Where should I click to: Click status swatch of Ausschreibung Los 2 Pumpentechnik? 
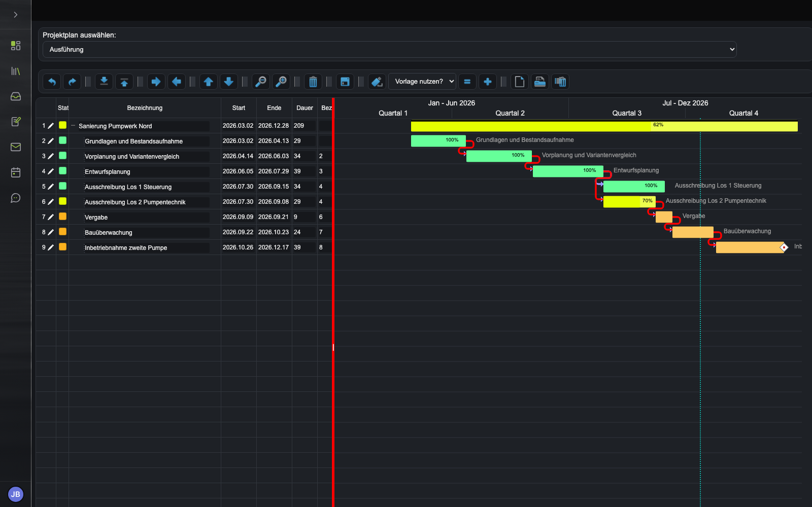pos(62,201)
